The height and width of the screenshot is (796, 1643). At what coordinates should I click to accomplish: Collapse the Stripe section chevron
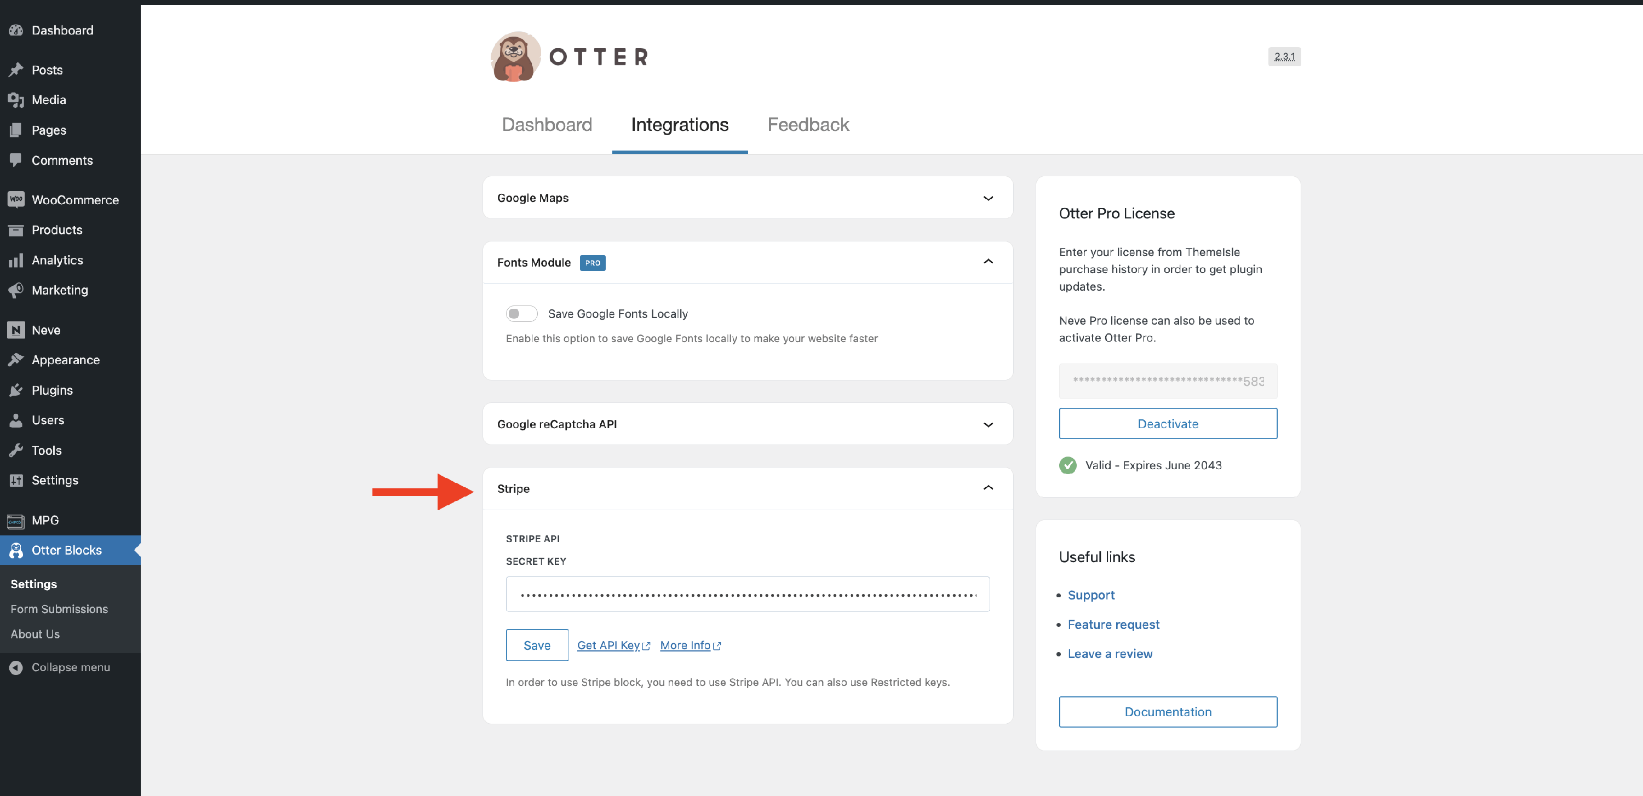987,488
